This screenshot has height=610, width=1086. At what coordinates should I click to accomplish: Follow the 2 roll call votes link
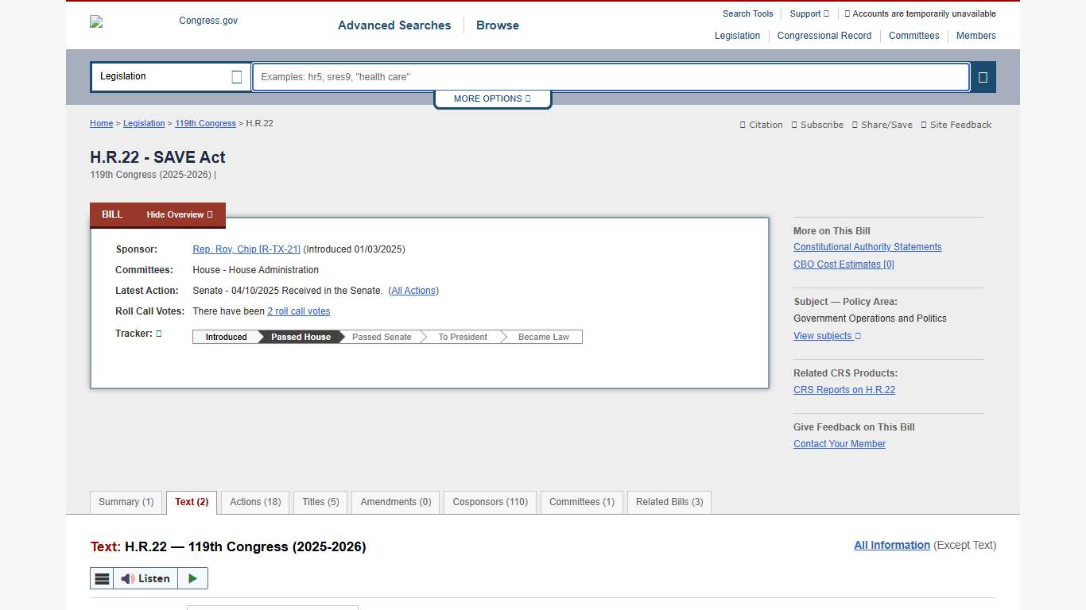[x=298, y=311]
